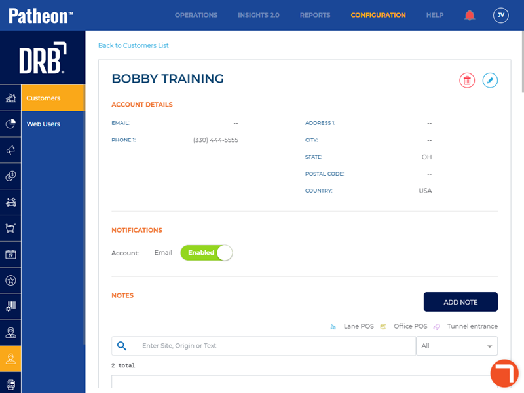The image size is (524, 393).
Task: Open the employee icon in the sidebar
Action: (x=10, y=333)
